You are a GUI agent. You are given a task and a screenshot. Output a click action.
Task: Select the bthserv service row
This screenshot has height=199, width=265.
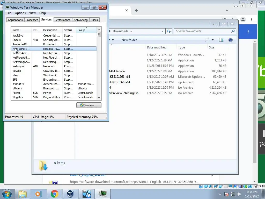(x=54, y=88)
